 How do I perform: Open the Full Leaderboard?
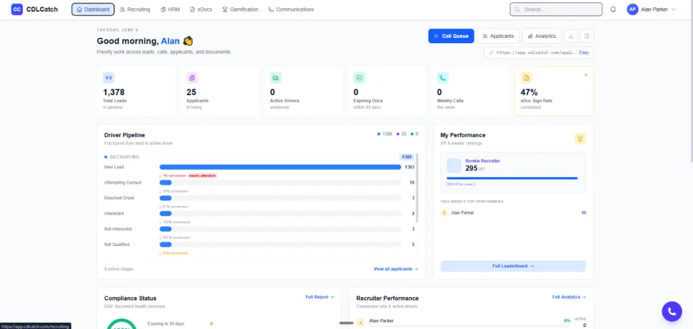513,266
